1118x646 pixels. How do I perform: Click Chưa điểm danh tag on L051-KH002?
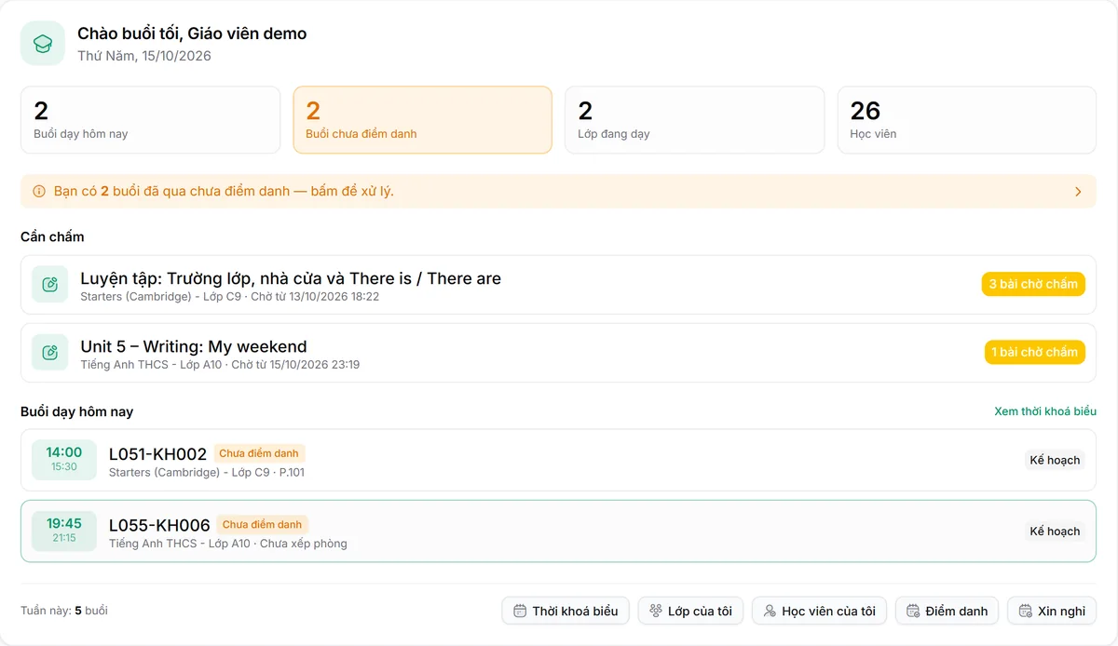tap(259, 454)
